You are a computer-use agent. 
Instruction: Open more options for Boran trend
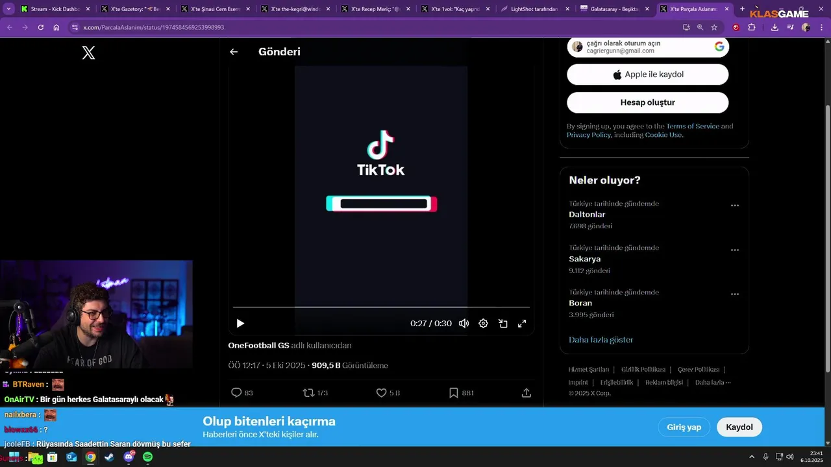[735, 294]
